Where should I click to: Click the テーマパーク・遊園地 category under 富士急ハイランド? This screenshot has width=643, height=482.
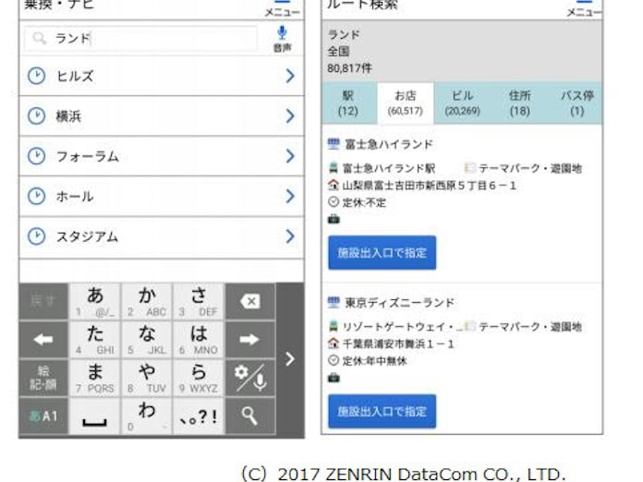click(529, 168)
